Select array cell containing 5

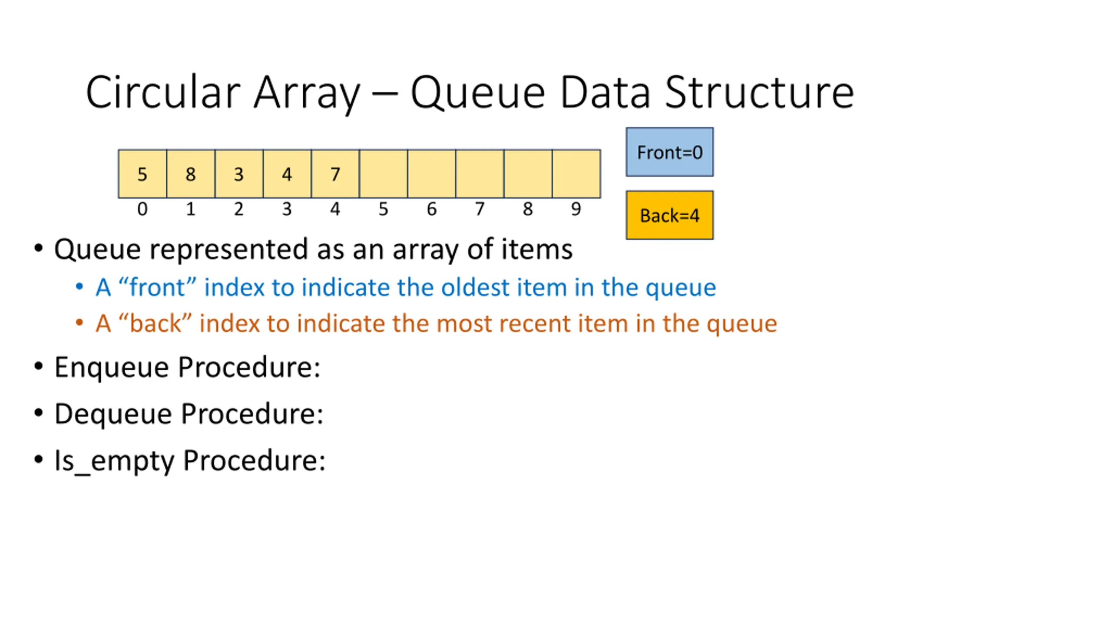point(142,174)
